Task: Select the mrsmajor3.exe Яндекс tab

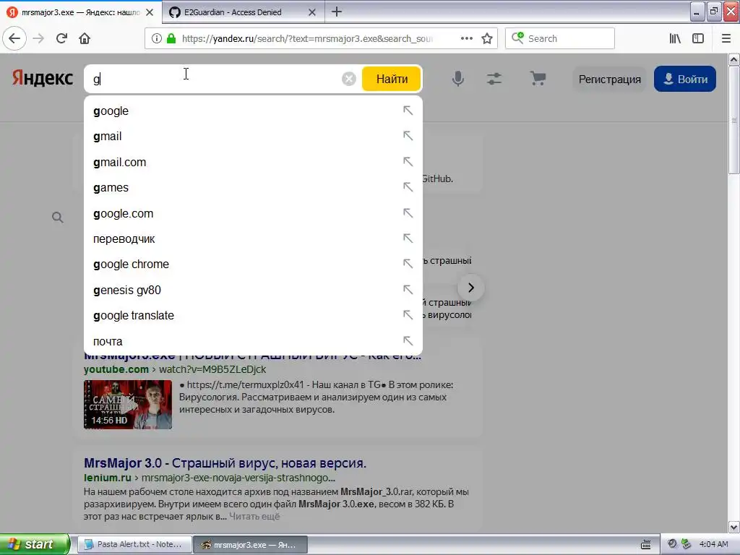Action: pyautogui.click(x=81, y=12)
